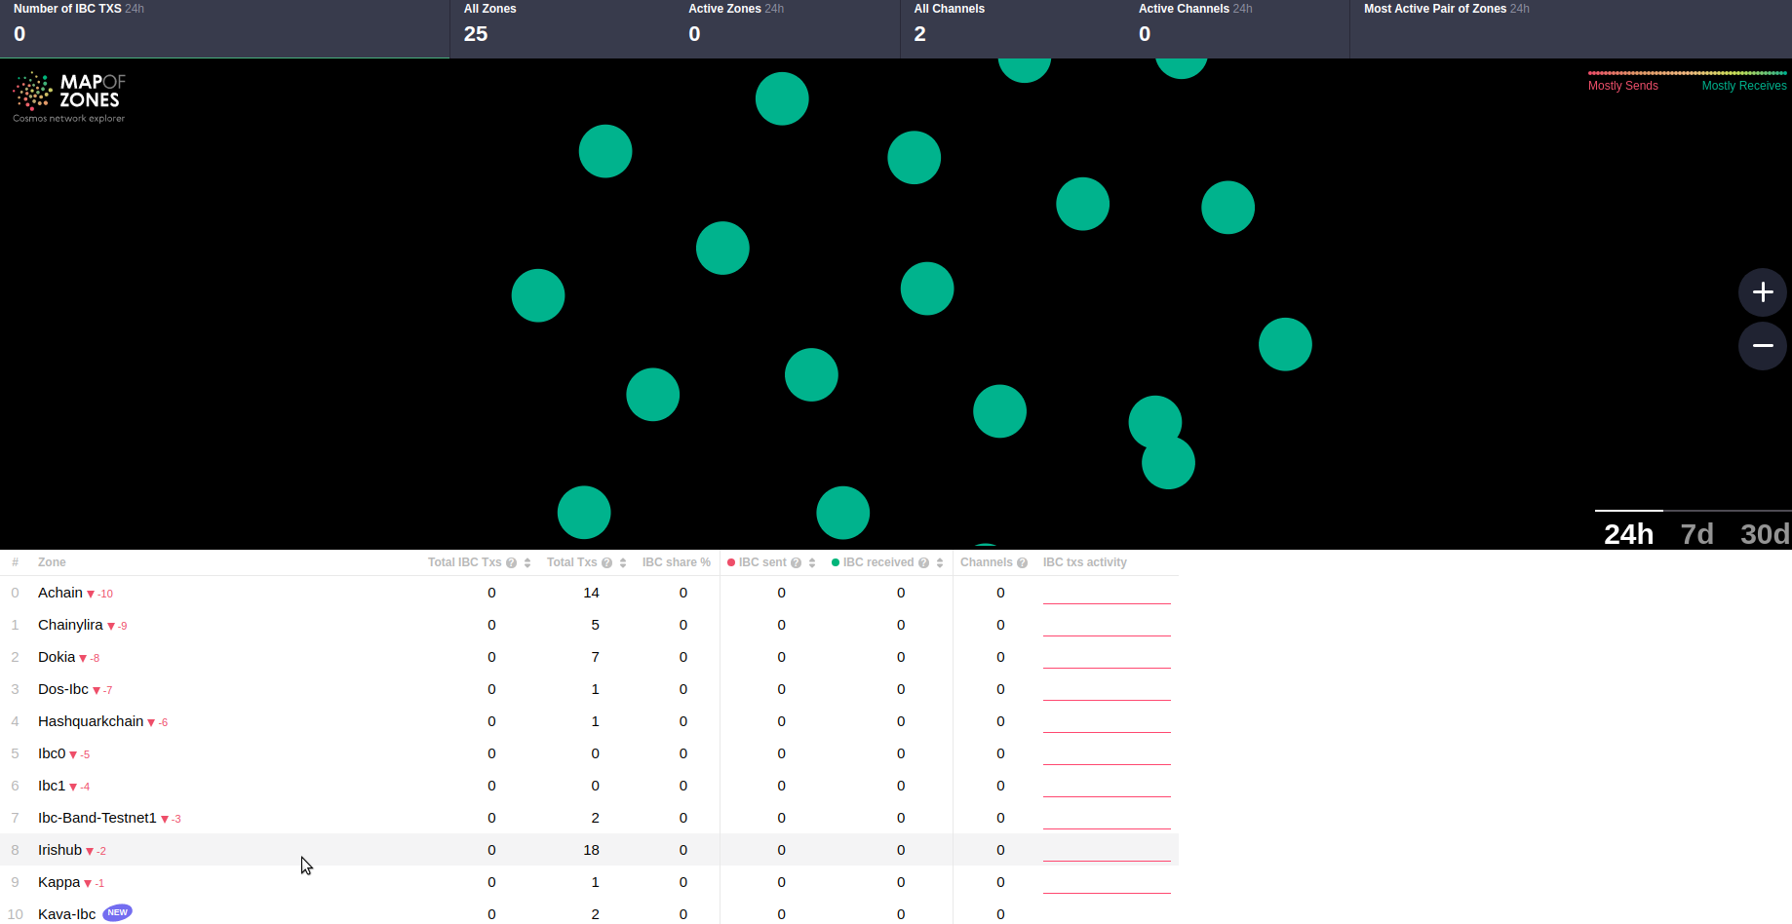The height and width of the screenshot is (924, 1792).
Task: Open Total IBC Txs help tooltip icon
Action: click(511, 562)
